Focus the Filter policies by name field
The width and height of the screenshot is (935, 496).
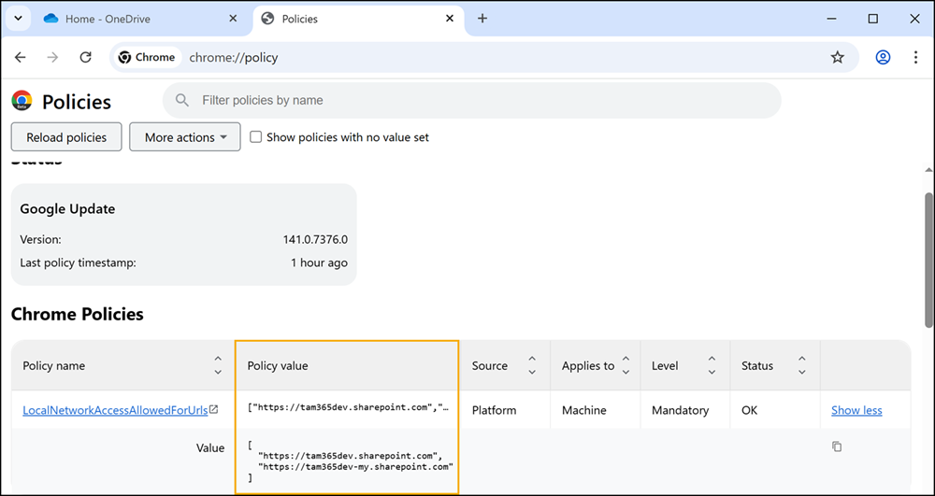(471, 100)
